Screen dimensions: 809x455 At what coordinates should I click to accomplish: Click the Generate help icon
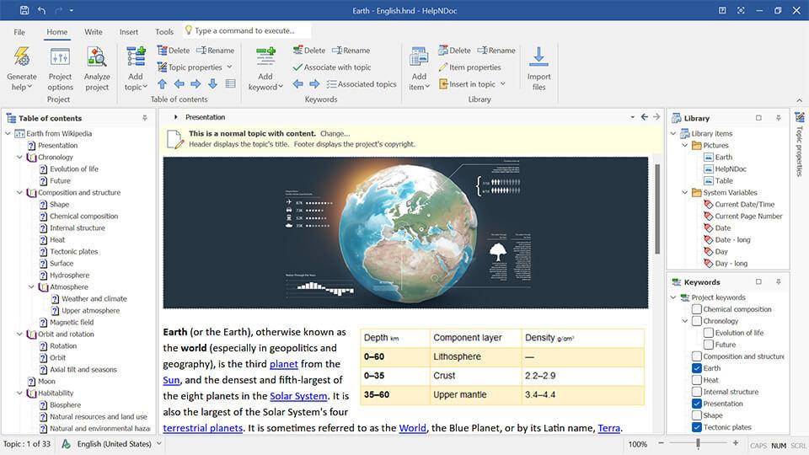point(22,58)
